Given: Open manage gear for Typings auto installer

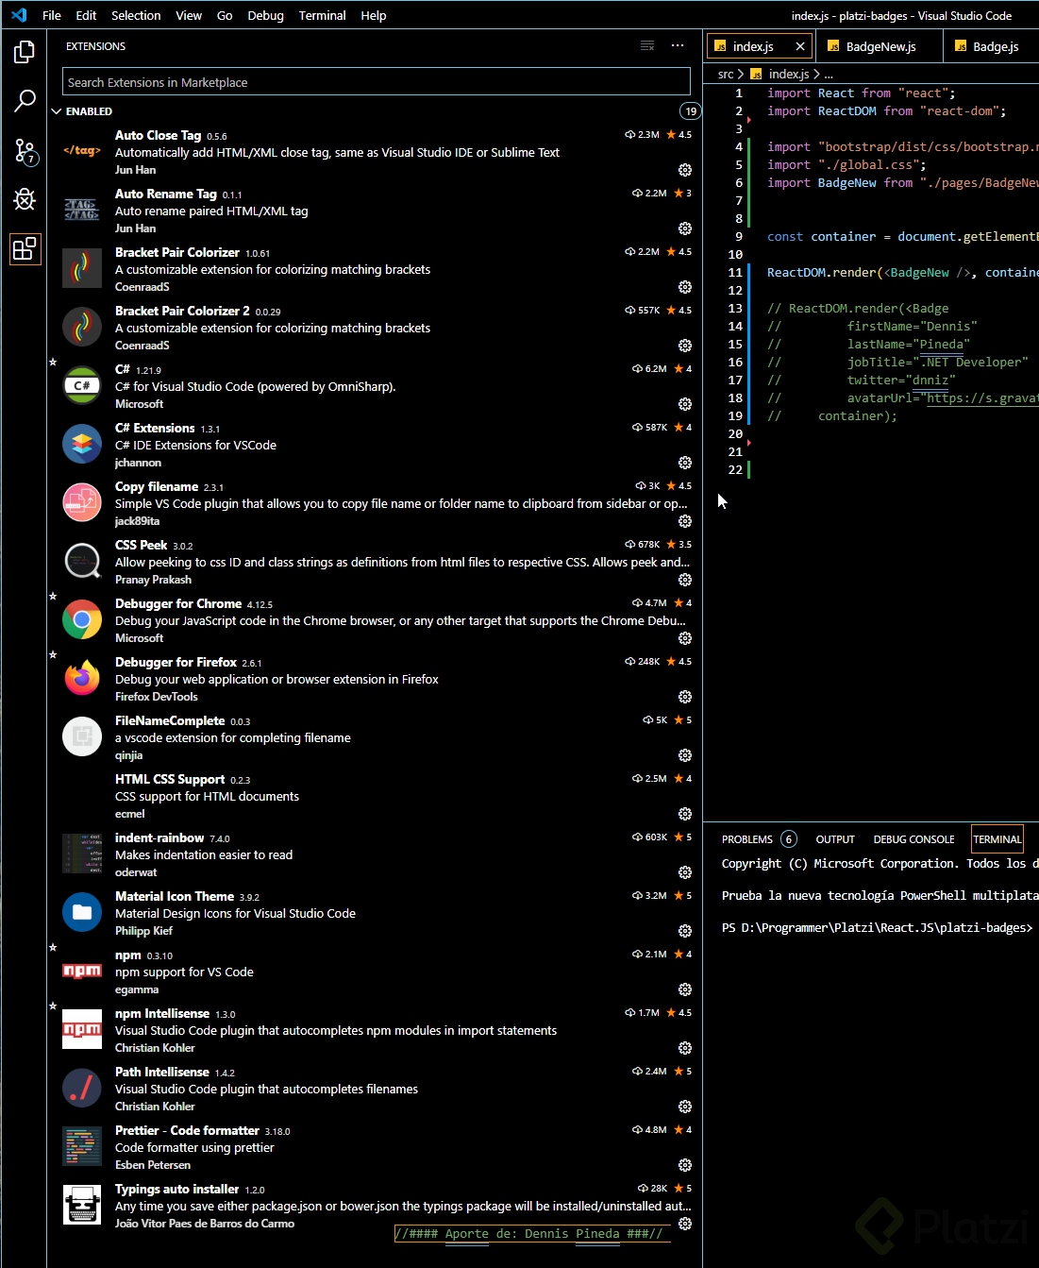Looking at the screenshot, I should coord(685,1224).
